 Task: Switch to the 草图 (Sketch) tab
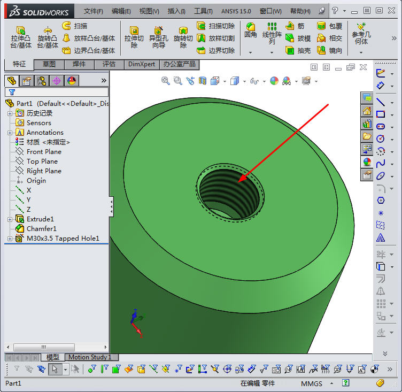click(49, 64)
